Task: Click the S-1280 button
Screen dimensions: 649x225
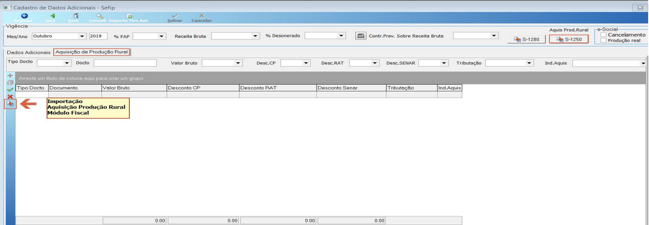Action: pos(527,39)
